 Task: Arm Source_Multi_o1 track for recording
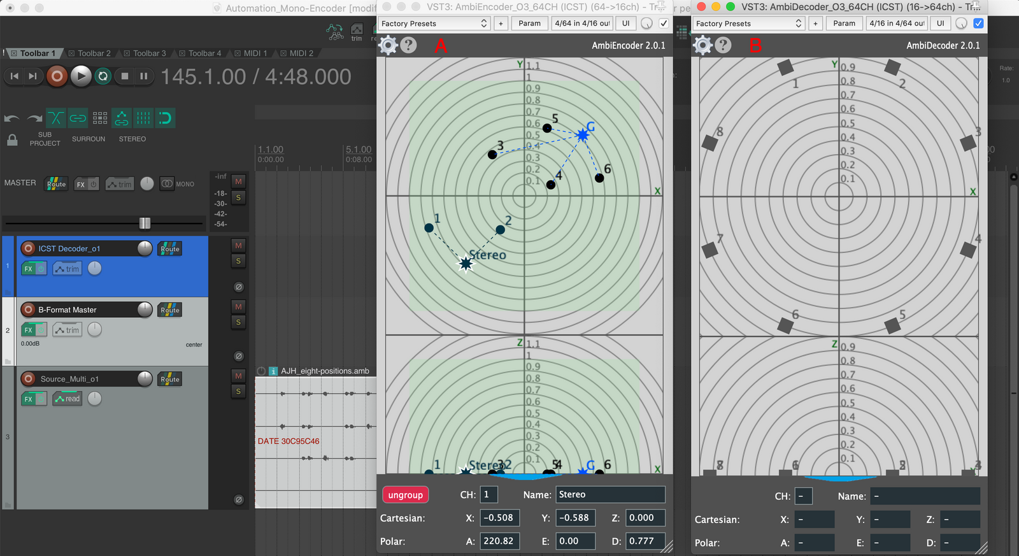[28, 379]
